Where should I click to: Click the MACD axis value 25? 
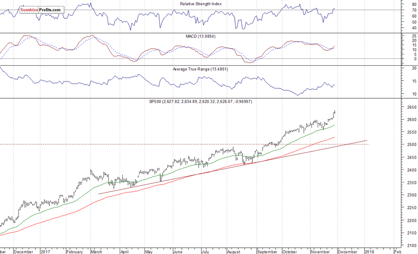pyautogui.click(x=414, y=36)
